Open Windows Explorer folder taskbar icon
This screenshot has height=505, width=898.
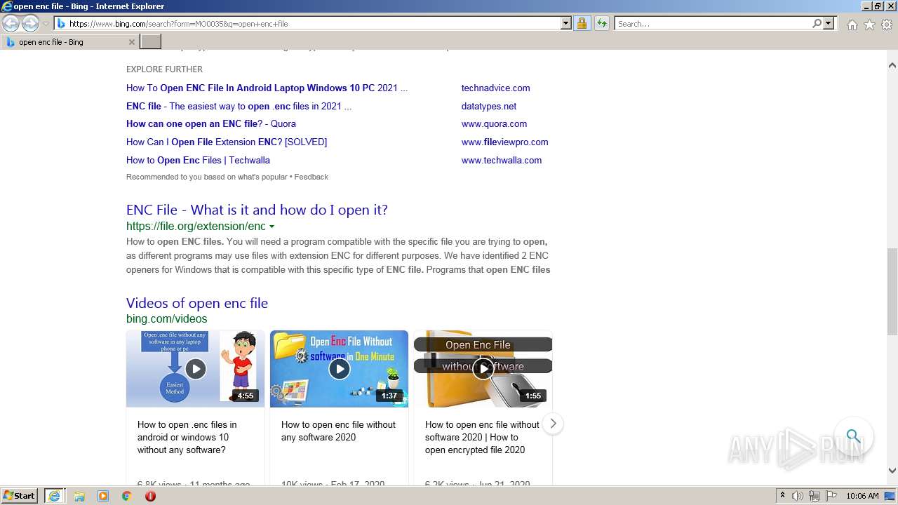(79, 496)
